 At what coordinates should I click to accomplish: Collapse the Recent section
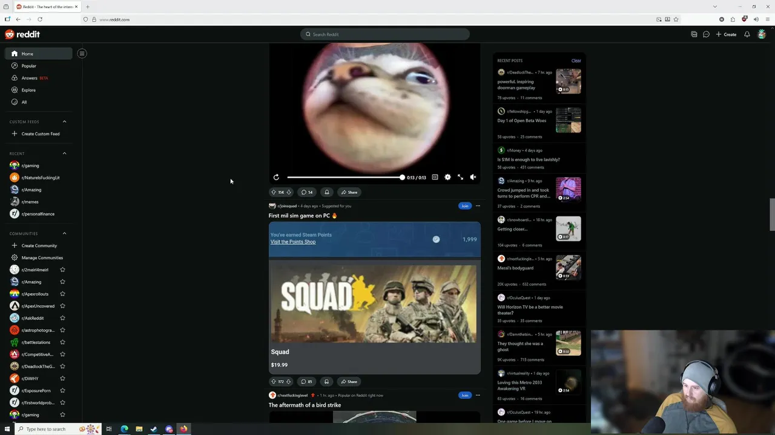pyautogui.click(x=64, y=153)
